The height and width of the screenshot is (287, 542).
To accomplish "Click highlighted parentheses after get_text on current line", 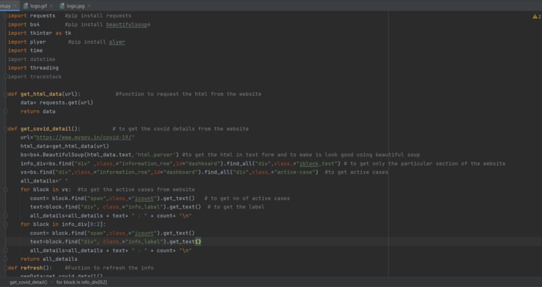I will pos(198,242).
